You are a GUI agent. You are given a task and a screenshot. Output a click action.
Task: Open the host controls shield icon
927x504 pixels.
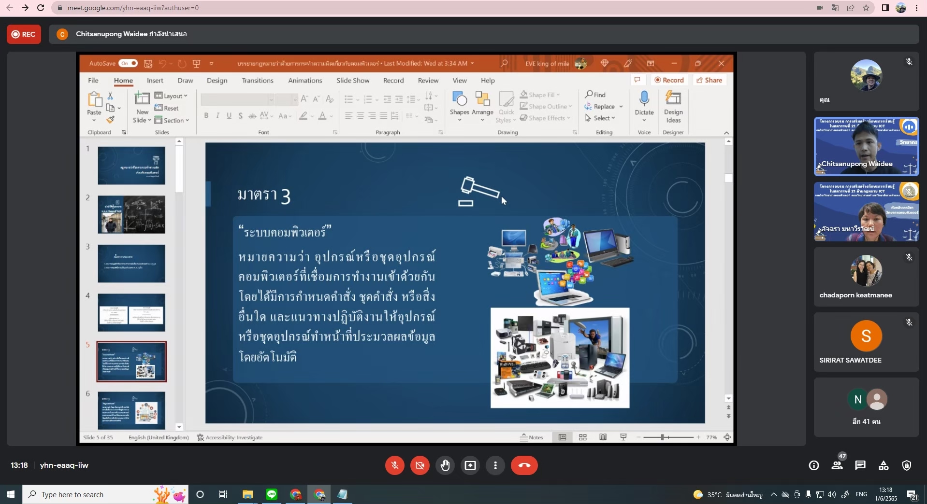click(907, 465)
